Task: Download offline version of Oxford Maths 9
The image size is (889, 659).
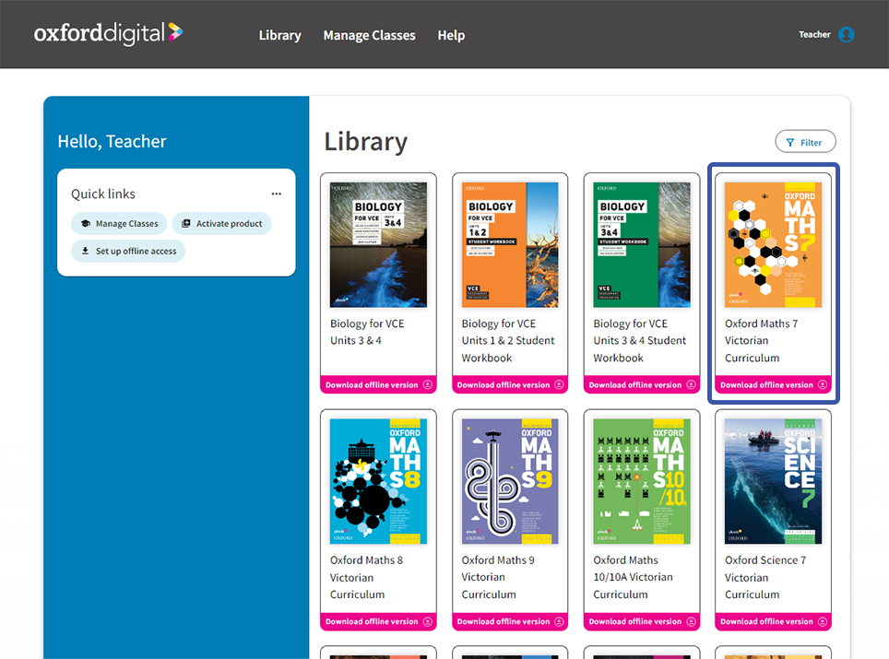Action: pos(510,621)
